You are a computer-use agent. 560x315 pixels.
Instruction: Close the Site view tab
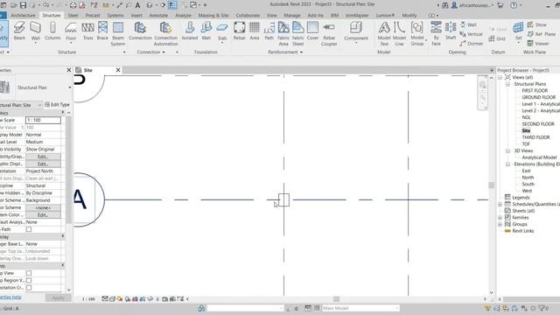tap(118, 70)
